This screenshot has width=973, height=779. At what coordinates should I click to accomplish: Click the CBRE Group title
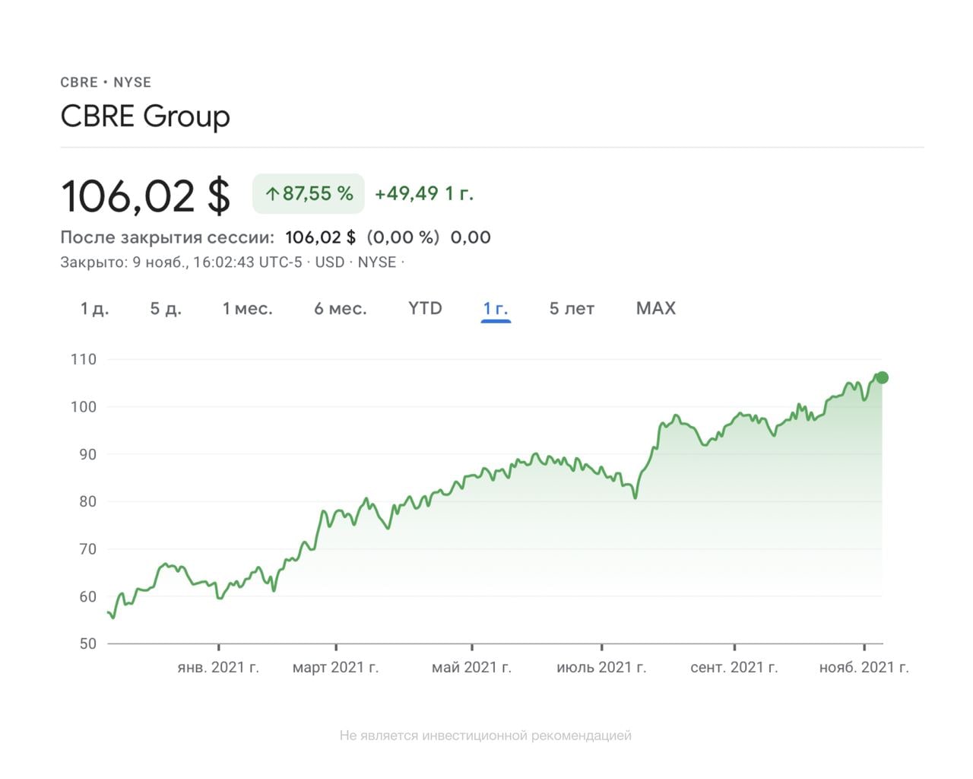coord(145,116)
